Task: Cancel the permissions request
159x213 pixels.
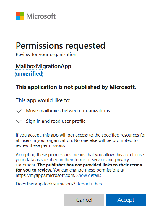Action: pos(84,200)
